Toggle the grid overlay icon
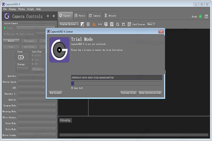The image size is (212, 141). pos(88,24)
